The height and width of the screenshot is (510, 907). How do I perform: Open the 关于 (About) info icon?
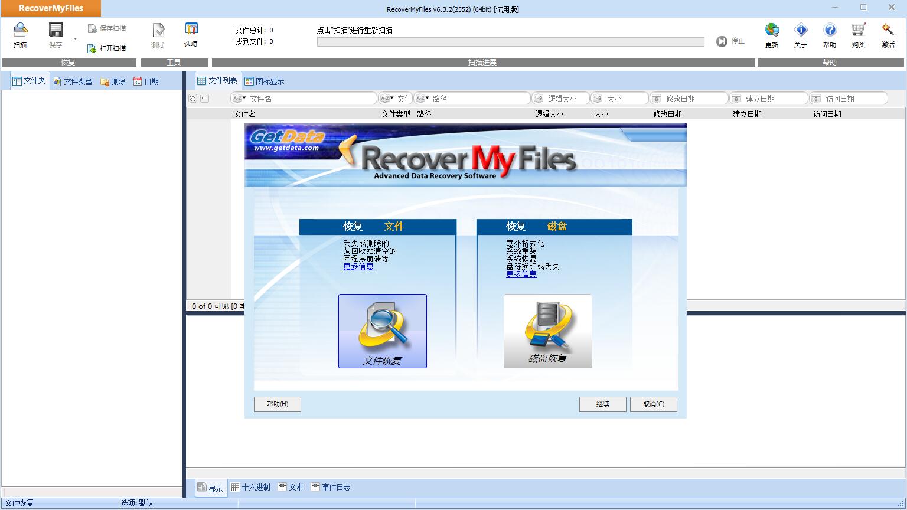(801, 31)
